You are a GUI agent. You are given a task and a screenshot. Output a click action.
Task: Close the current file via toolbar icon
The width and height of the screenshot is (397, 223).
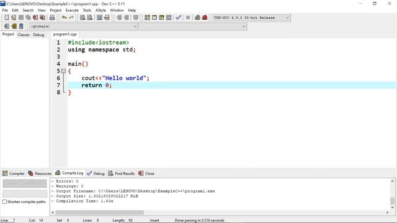tap(35, 17)
